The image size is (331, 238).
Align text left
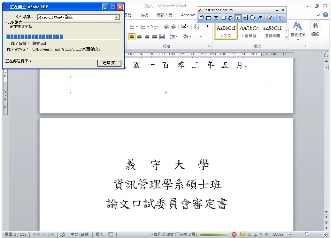coord(132,37)
